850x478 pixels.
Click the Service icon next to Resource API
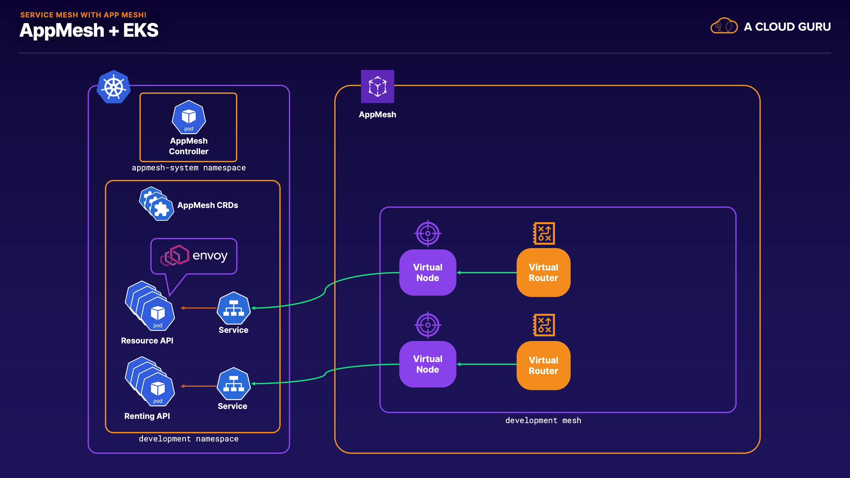234,308
